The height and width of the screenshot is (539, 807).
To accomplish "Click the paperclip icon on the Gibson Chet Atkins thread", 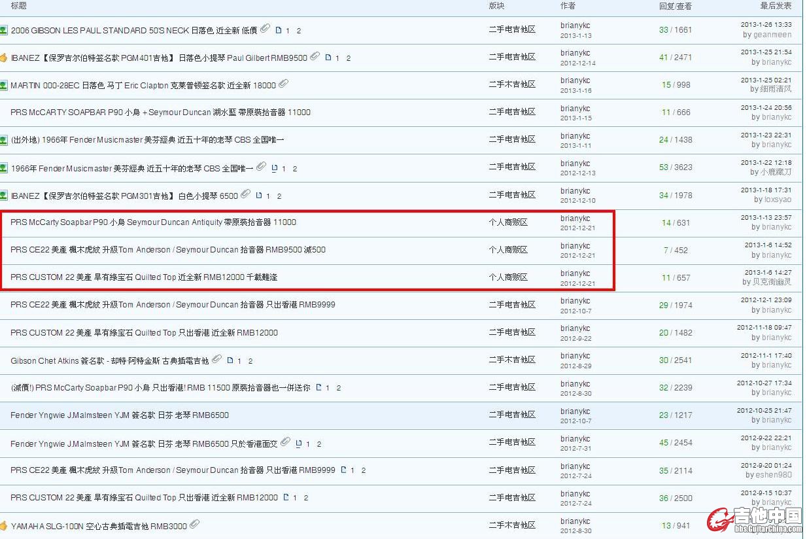I will [216, 359].
